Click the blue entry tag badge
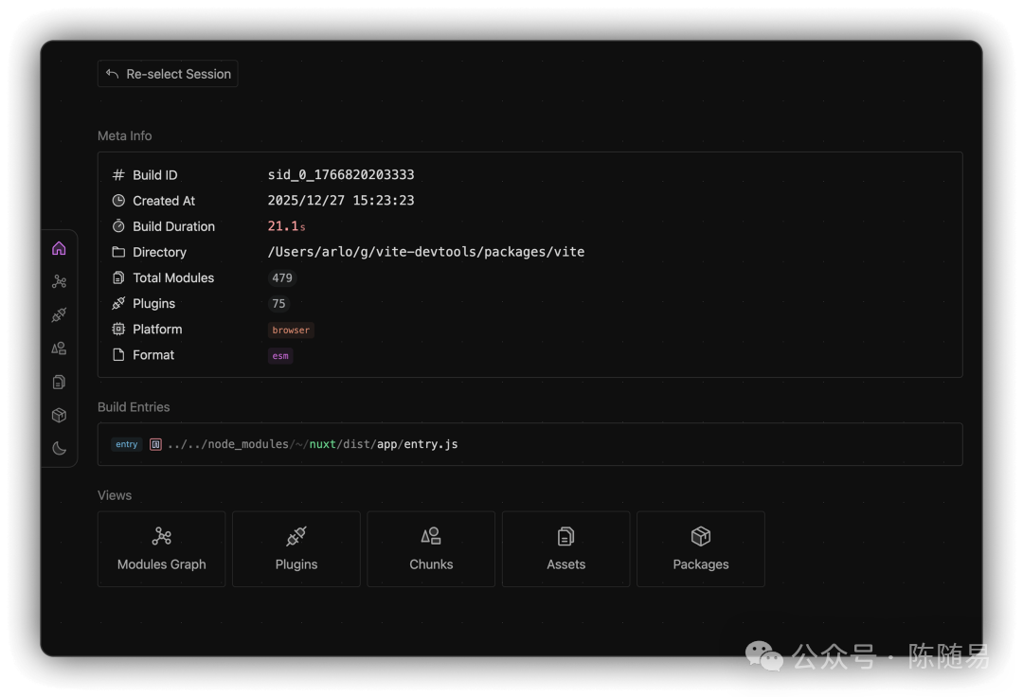 click(127, 444)
